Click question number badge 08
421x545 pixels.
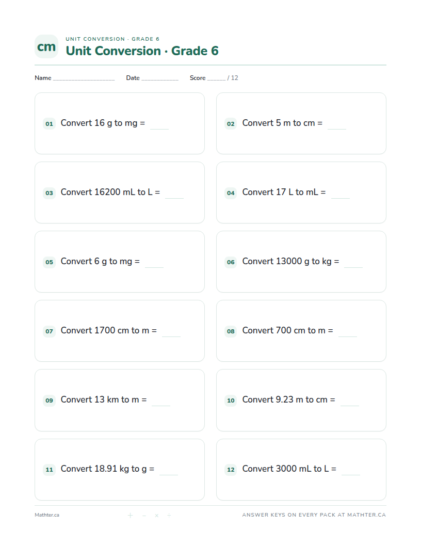pos(231,331)
